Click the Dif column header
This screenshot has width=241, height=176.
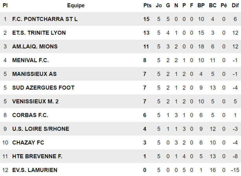point(235,6)
